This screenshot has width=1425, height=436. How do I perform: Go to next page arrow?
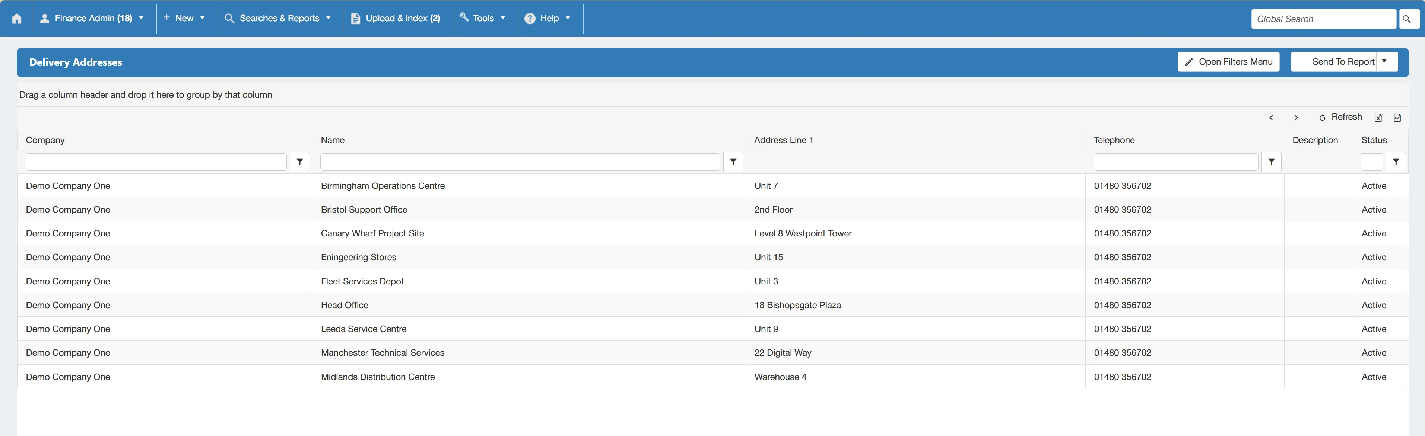pos(1295,117)
